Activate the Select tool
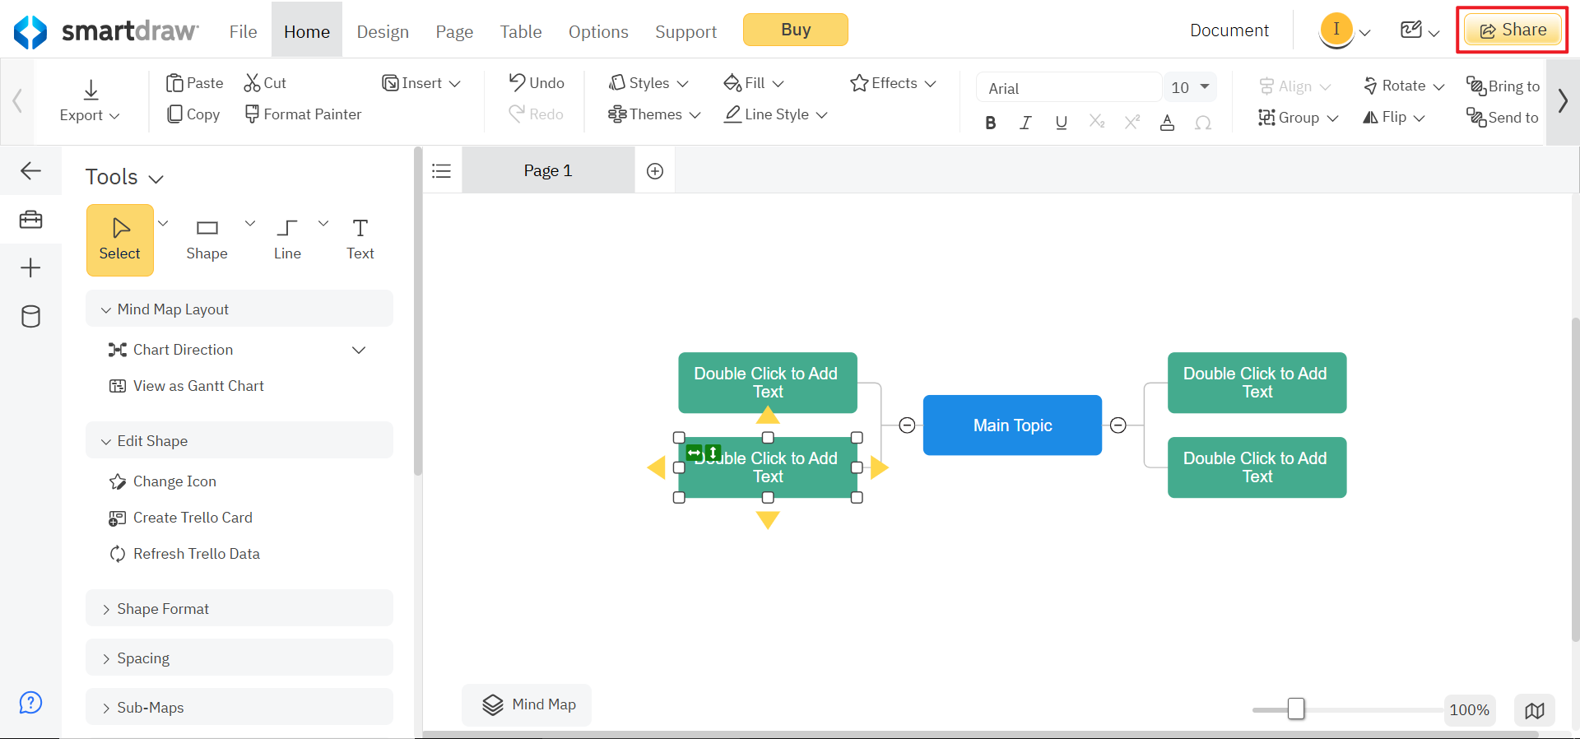1580x739 pixels. [x=120, y=239]
